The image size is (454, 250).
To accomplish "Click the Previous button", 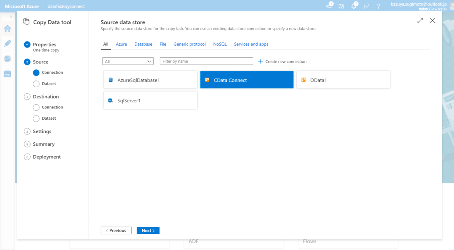I will [116, 230].
